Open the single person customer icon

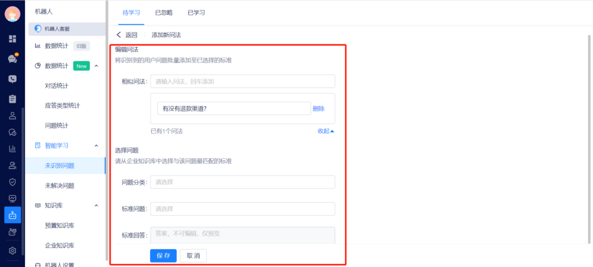pos(13,116)
